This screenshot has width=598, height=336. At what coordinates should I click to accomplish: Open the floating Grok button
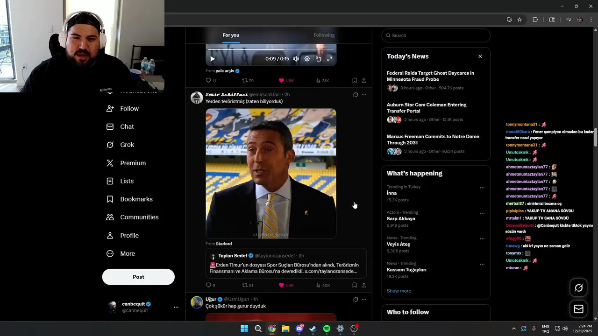[x=578, y=288]
